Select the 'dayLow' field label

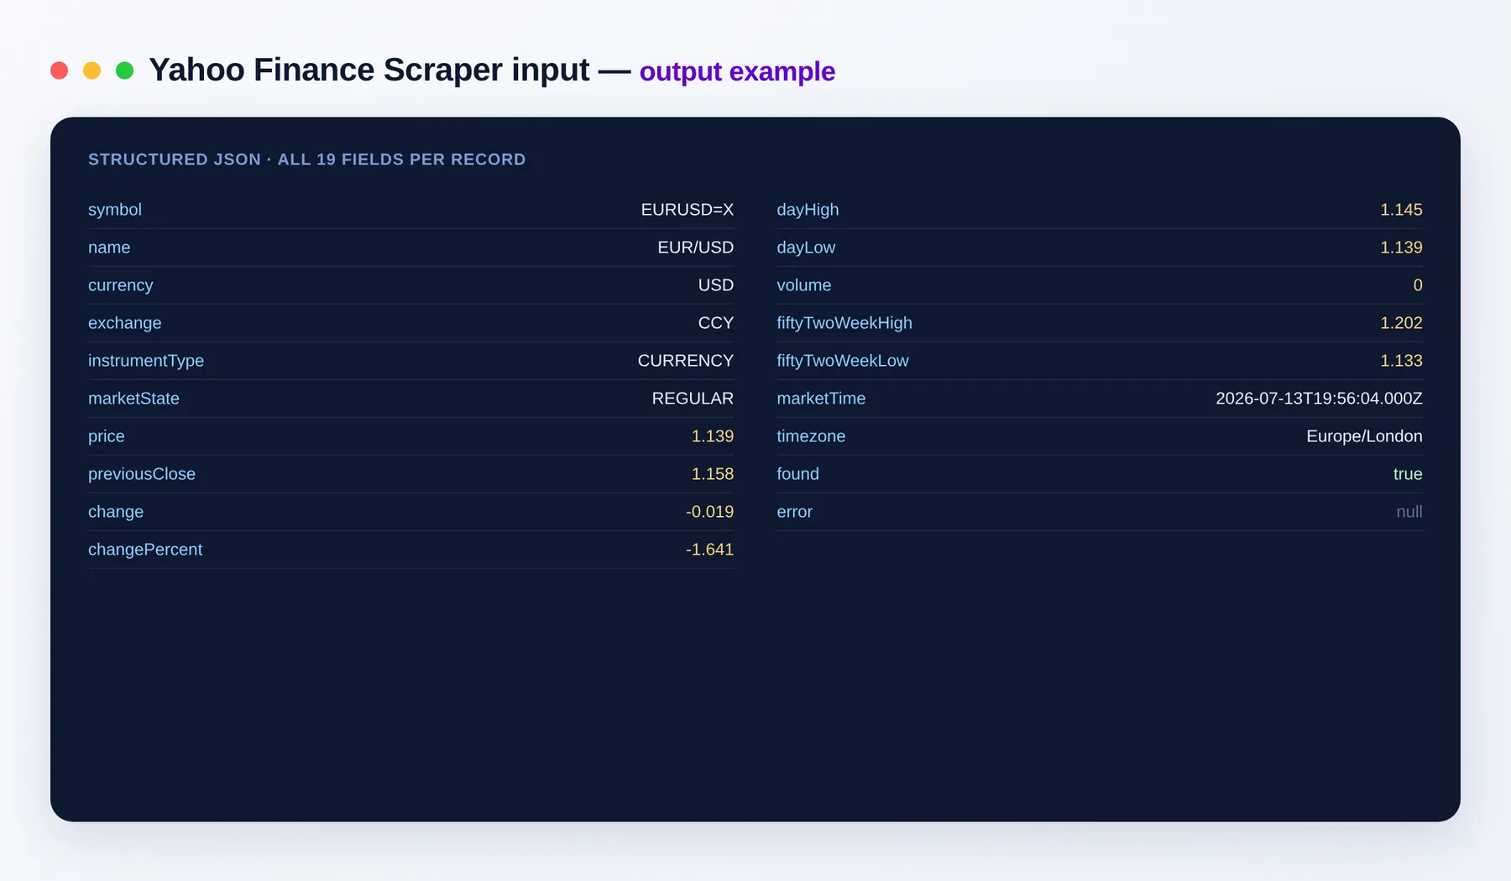806,248
